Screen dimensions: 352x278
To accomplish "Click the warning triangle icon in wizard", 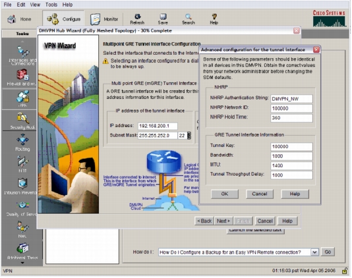I will coord(105,61).
